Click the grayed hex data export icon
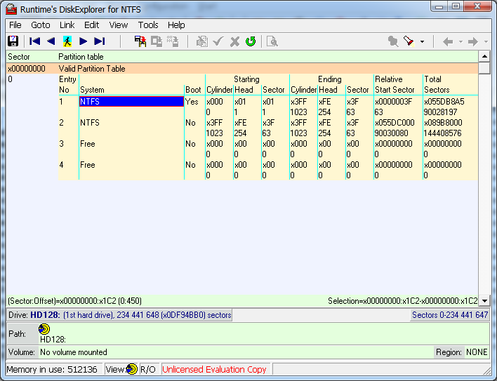This screenshot has width=497, height=381. point(173,41)
